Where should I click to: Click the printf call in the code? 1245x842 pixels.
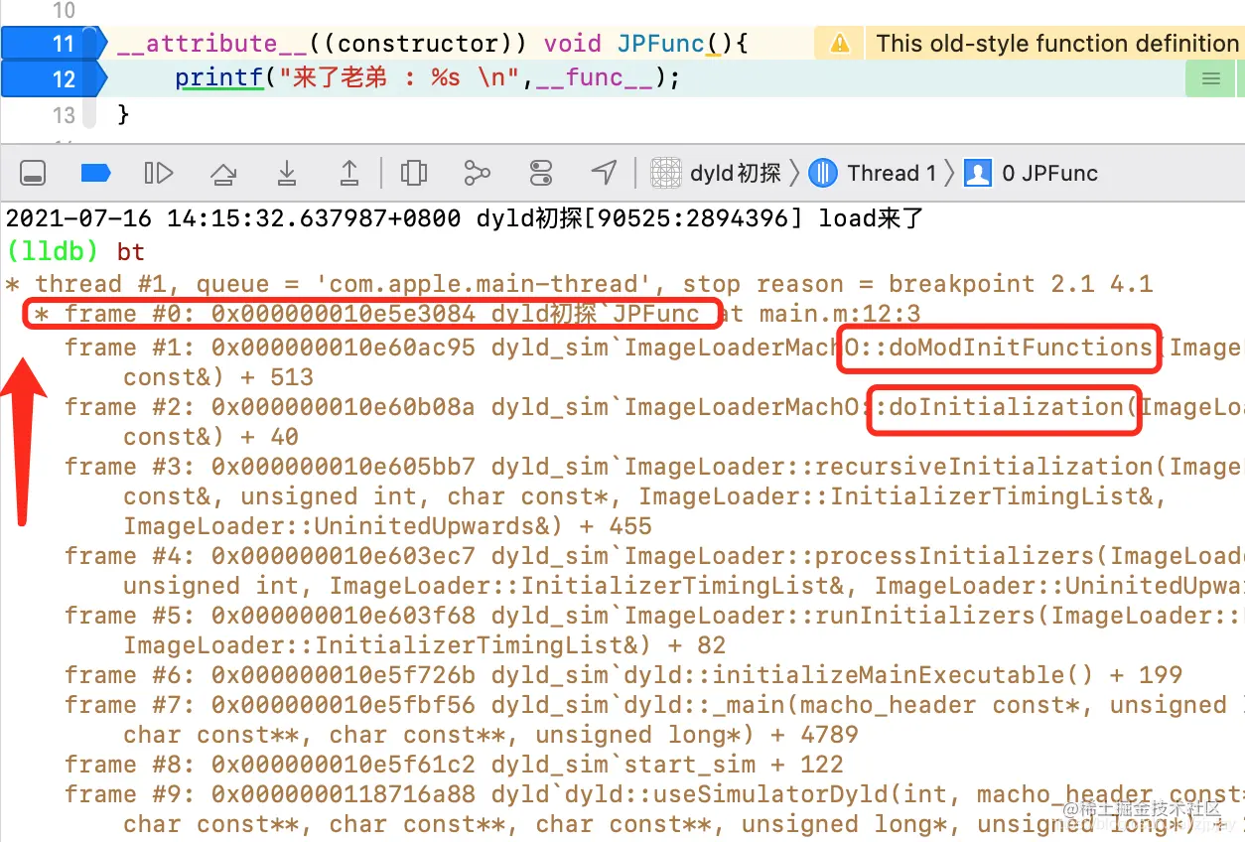click(x=220, y=78)
